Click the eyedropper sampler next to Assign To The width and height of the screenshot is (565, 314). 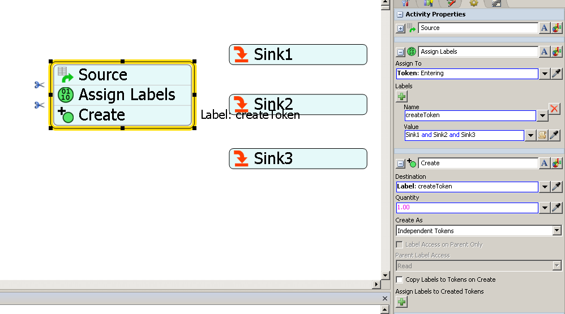555,74
